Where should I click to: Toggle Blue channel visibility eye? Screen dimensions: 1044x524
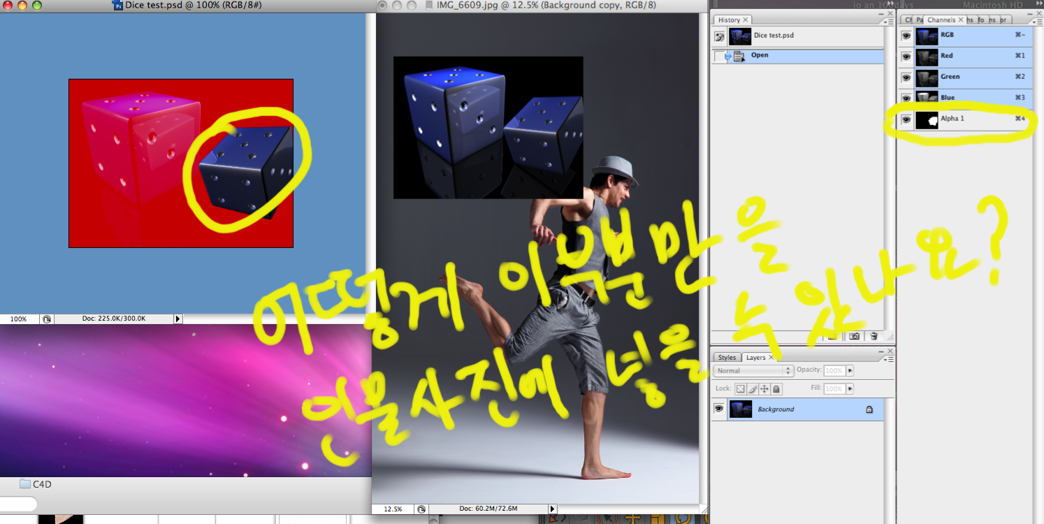[x=906, y=98]
